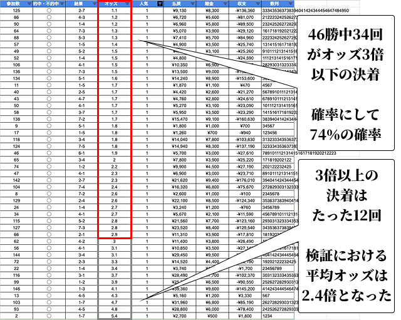
Task: Select the balance cell ¥1,800
Action: point(245,316)
